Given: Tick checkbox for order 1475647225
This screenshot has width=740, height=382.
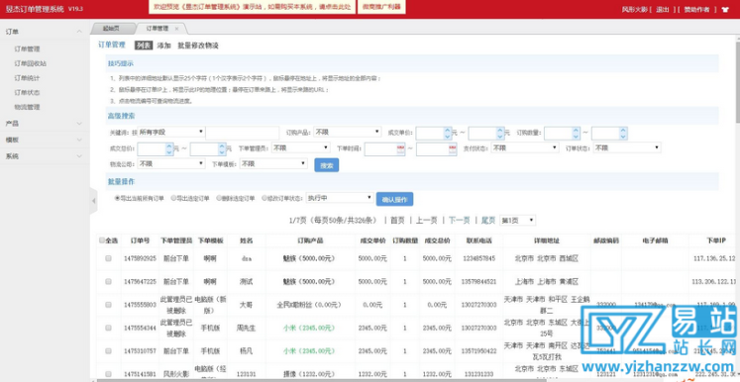Looking at the screenshot, I should pyautogui.click(x=109, y=281).
